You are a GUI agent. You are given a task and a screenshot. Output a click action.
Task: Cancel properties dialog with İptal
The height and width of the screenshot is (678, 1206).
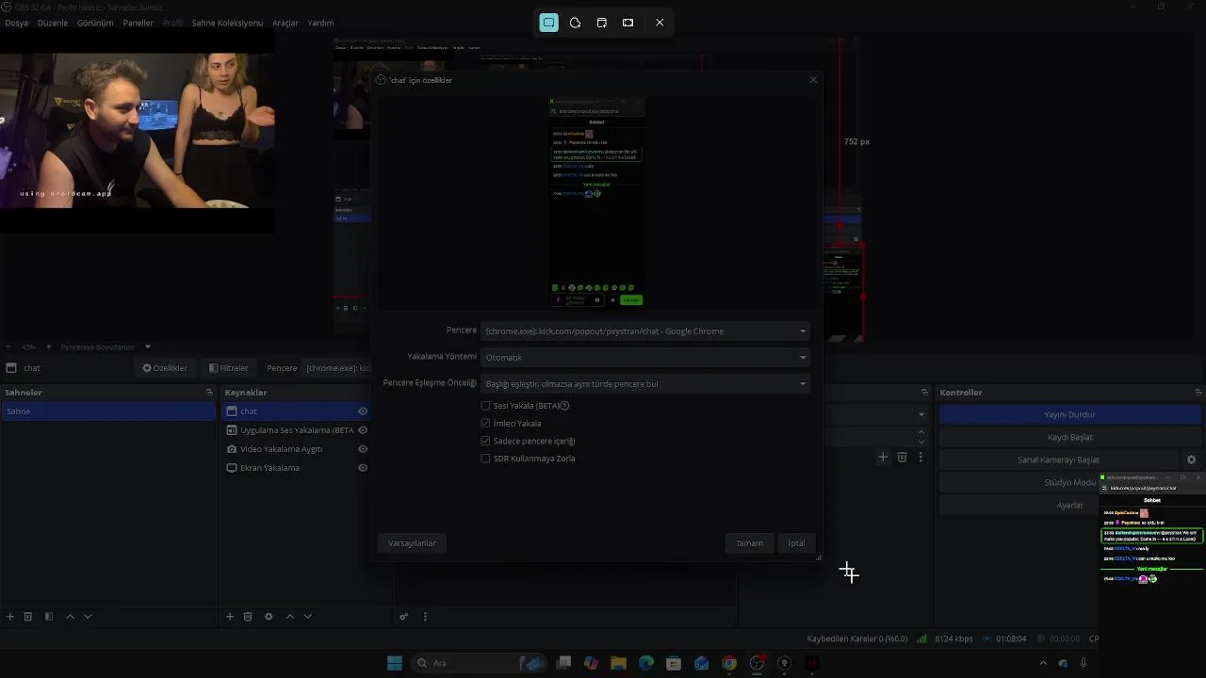click(x=796, y=543)
